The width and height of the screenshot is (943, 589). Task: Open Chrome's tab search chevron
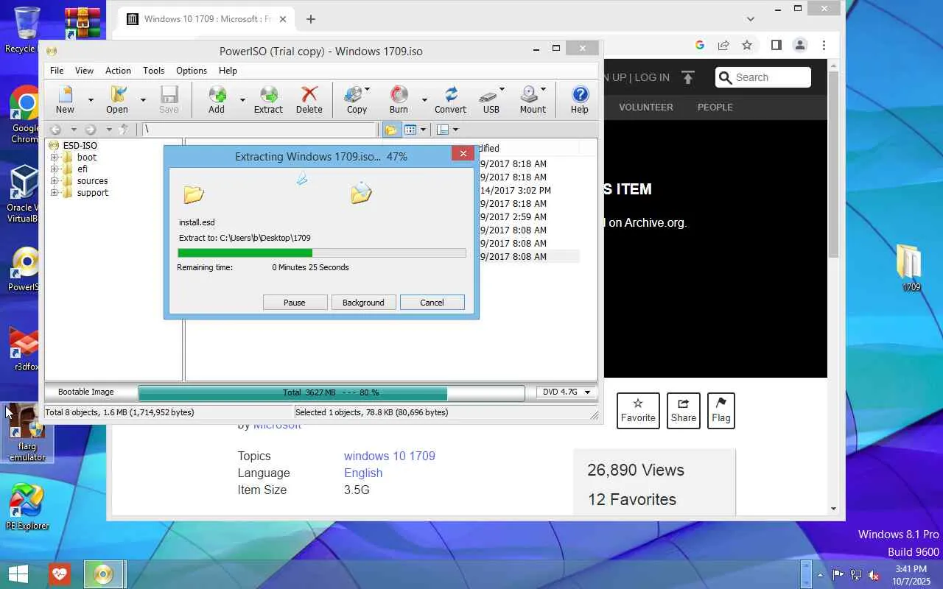tap(751, 19)
